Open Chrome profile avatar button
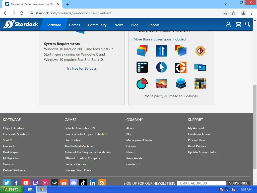 point(243,13)
